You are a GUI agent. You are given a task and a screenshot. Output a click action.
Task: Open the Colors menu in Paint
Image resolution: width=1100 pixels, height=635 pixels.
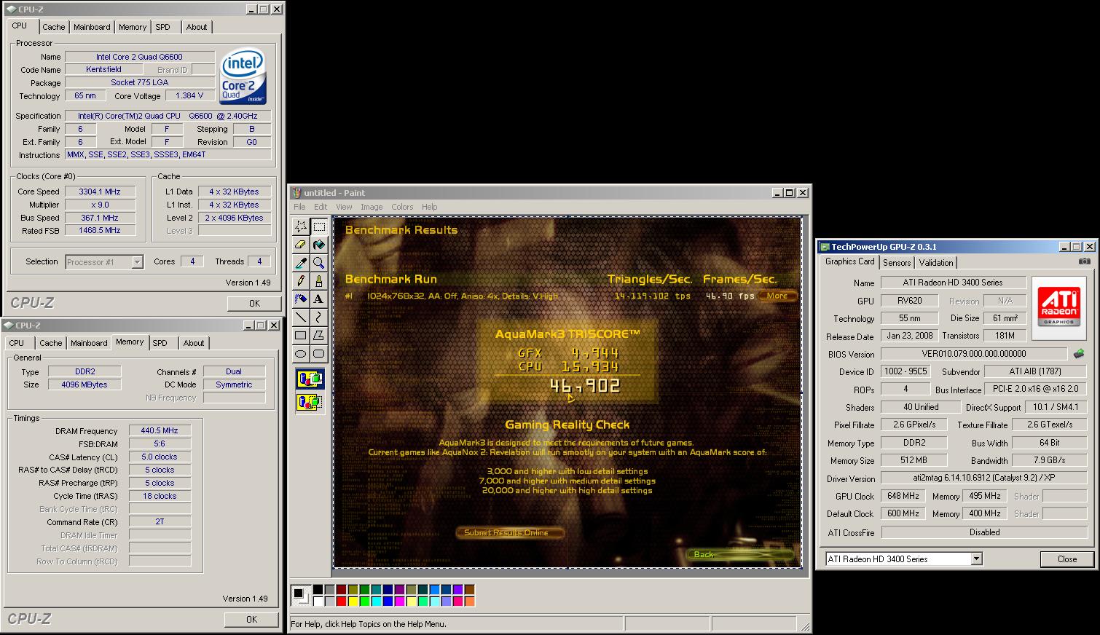point(402,207)
